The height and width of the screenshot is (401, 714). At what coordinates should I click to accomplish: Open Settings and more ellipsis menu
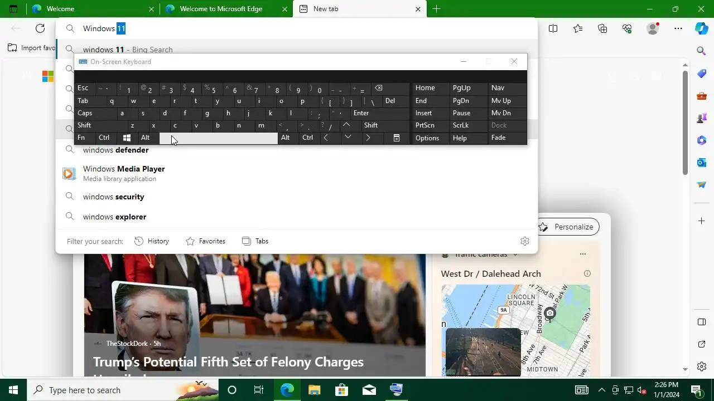point(678,28)
